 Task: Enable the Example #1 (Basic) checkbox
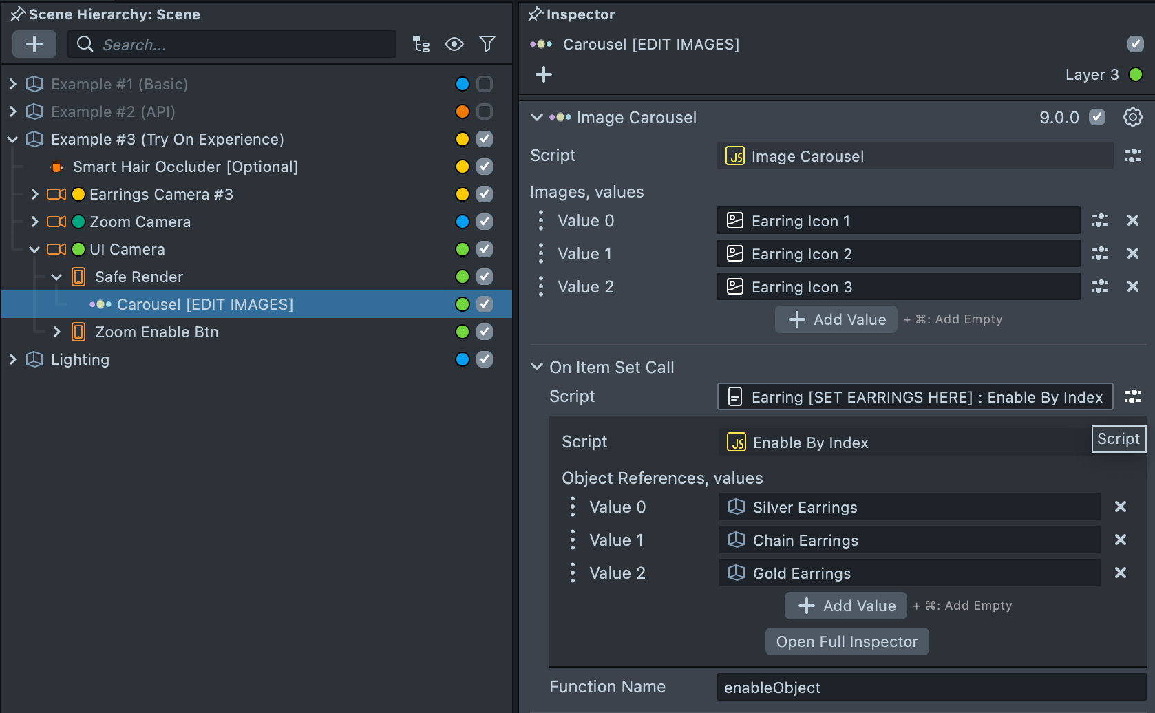point(485,84)
